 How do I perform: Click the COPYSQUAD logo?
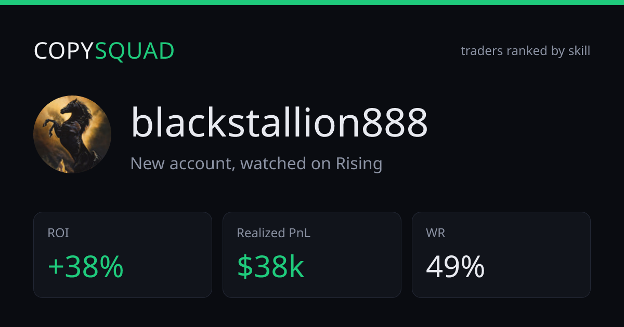click(104, 51)
